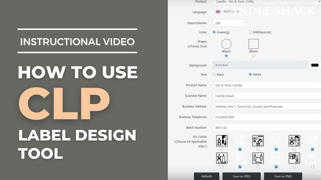Click the 'Units:' label
The height and width of the screenshot is (180, 321).
tap(203, 32)
